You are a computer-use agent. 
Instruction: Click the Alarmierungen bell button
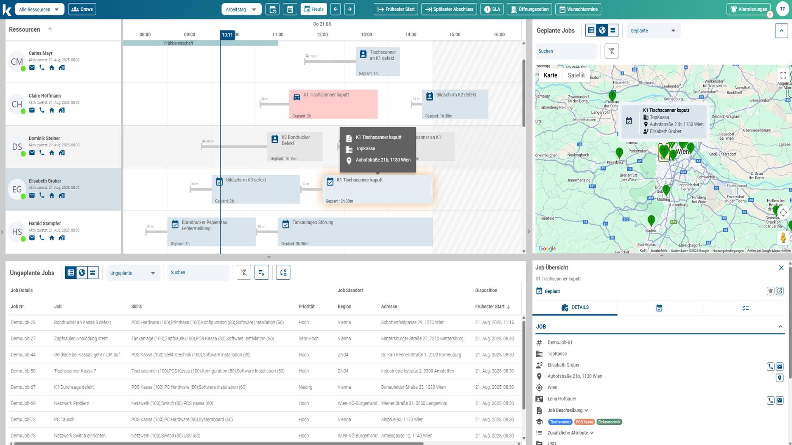coord(749,9)
